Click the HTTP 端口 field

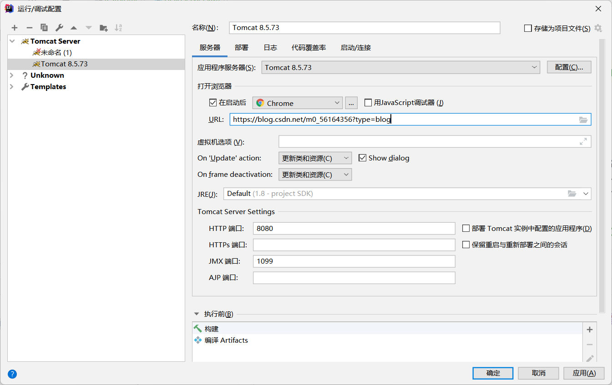click(x=354, y=228)
